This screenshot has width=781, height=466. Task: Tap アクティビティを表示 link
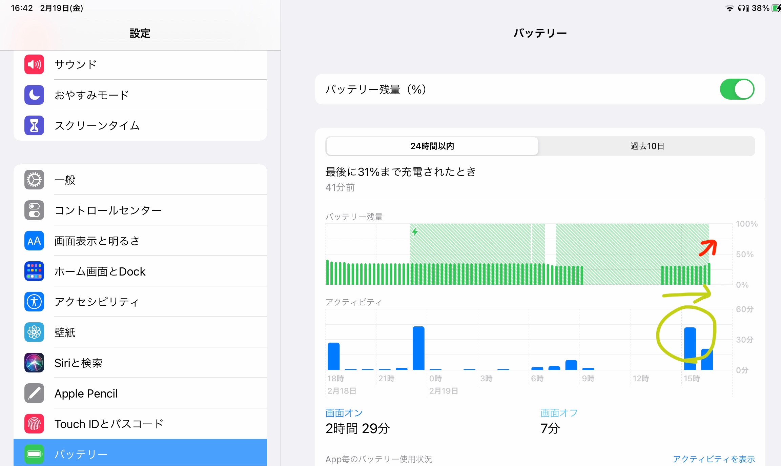(x=714, y=459)
